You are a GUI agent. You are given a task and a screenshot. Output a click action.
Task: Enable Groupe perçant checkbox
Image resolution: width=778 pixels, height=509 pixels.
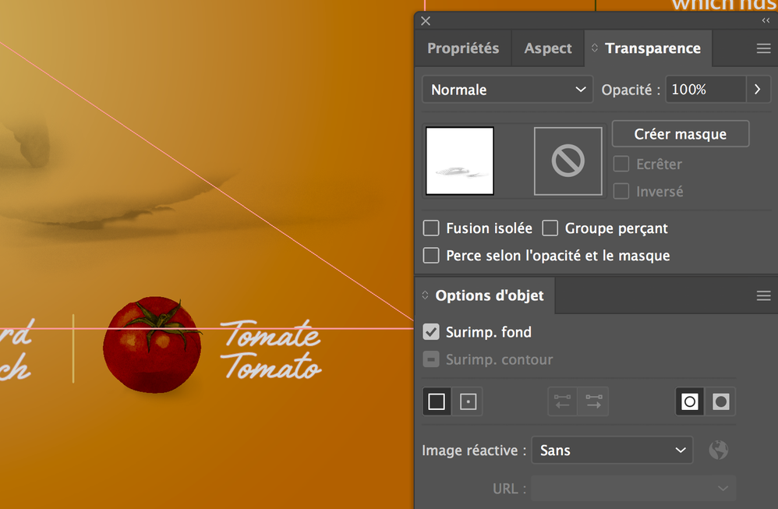[x=550, y=228]
